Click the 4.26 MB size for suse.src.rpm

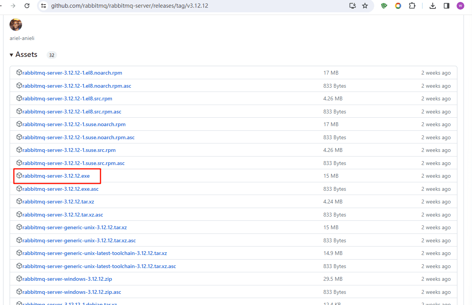click(333, 150)
